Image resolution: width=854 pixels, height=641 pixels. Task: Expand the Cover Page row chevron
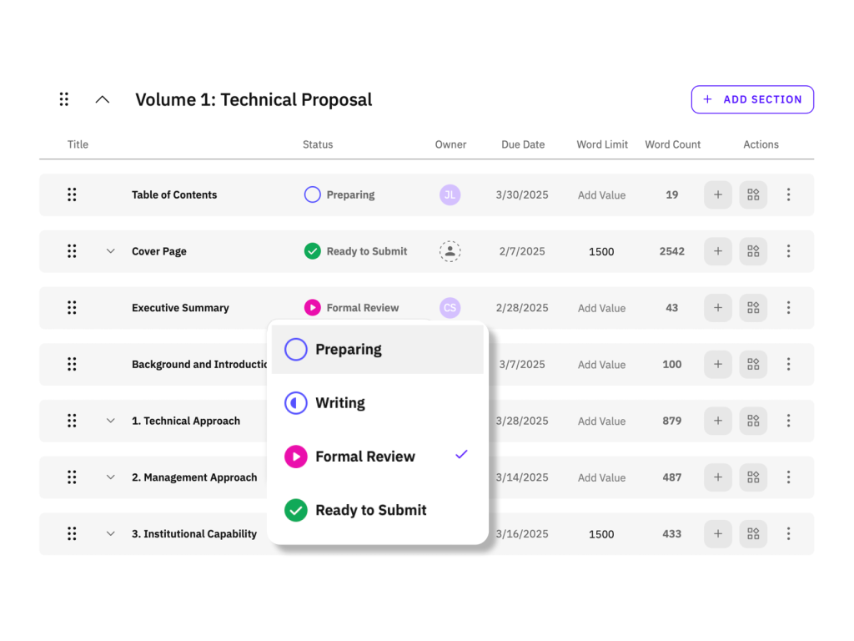pyautogui.click(x=110, y=251)
